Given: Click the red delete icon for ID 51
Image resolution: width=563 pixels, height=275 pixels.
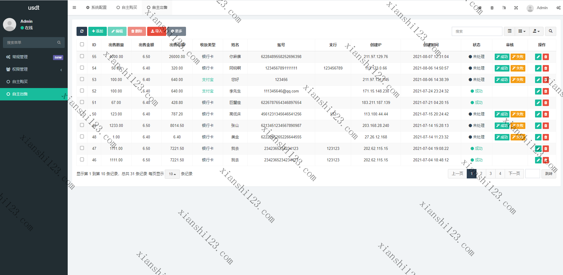Looking at the screenshot, I should [546, 103].
